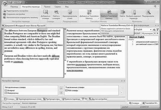The width and height of the screenshot is (161, 110).
Task: Click the Зарезервировать слово icon
Action: tap(70, 12)
